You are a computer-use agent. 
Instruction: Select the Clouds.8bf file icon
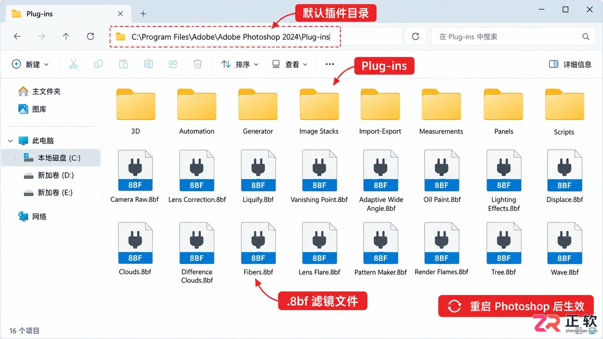pyautogui.click(x=135, y=243)
